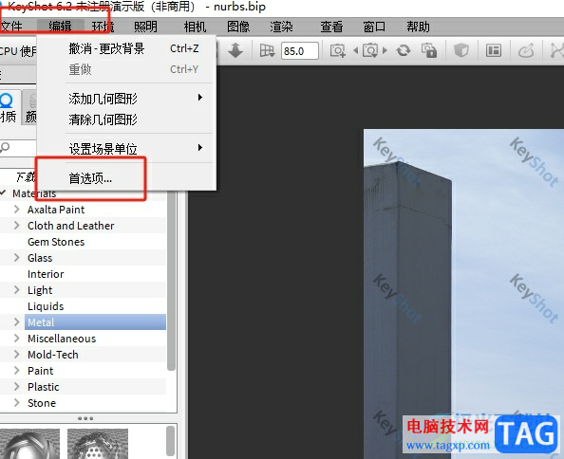Screen dimensions: 564x459
Task: Expand the Miscellaneous folder
Action: click(x=16, y=339)
